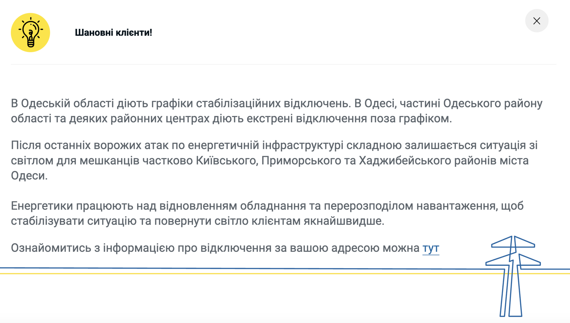Click the final sentence starting Ознайомитись
This screenshot has width=570, height=323.
199,248
